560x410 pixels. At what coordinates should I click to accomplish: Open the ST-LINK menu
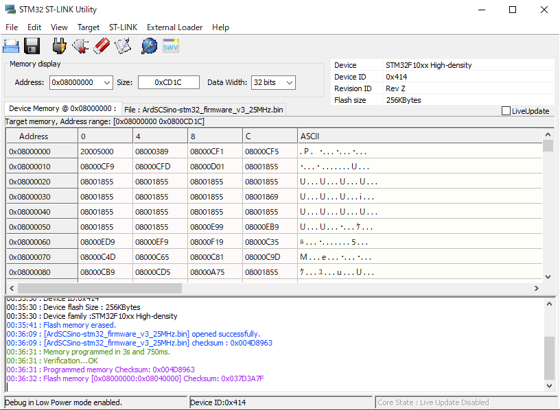click(123, 27)
